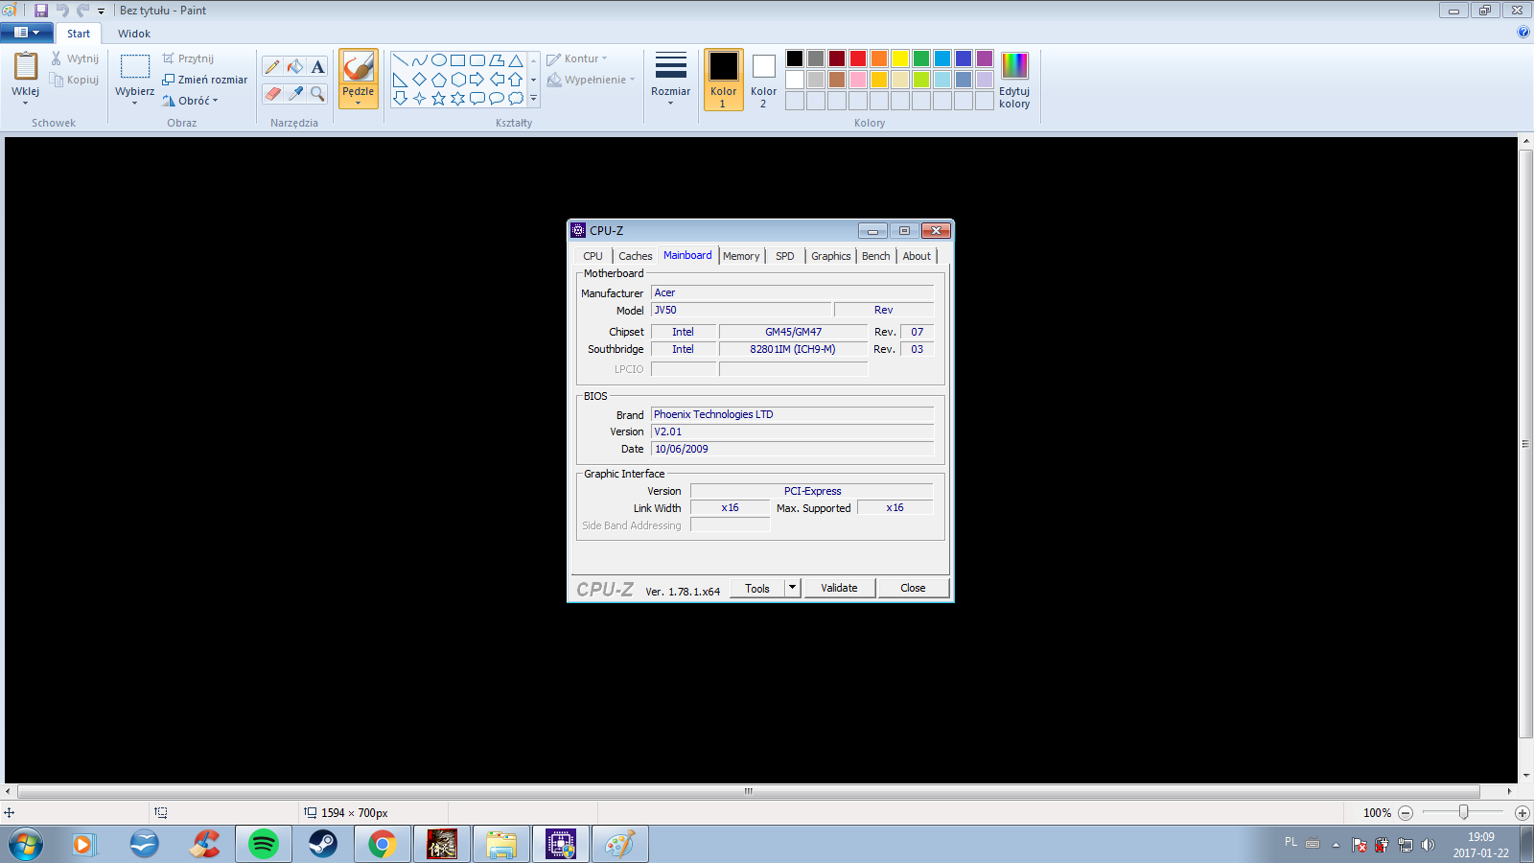
Task: Click Zmień rozmiar to resize the image
Action: (x=205, y=80)
